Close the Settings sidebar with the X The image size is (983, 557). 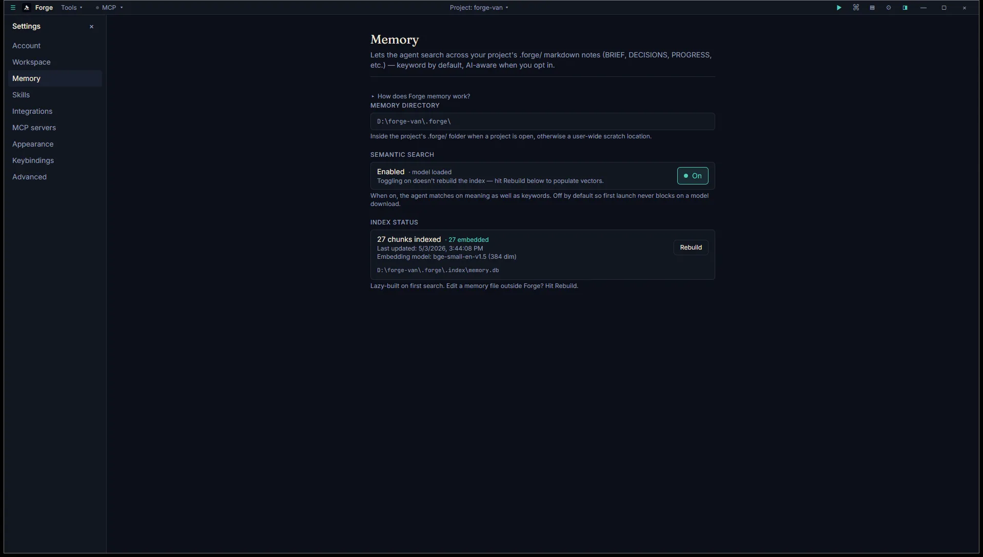coord(91,27)
